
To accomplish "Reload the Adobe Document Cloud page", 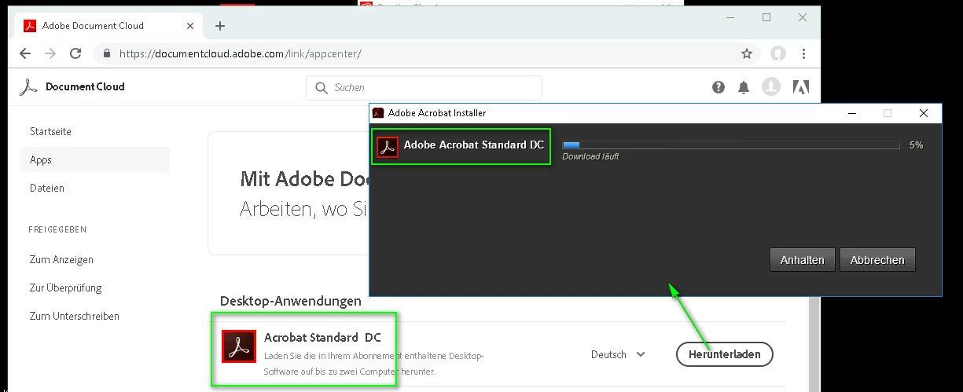I will tap(75, 53).
